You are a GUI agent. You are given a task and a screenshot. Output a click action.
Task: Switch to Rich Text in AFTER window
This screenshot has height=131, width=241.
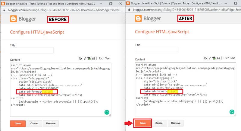[229, 58]
